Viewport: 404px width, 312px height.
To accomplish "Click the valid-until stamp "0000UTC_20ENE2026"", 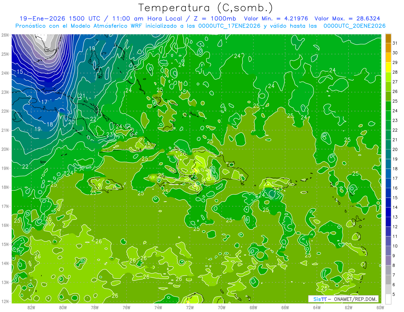I will (354, 26).
